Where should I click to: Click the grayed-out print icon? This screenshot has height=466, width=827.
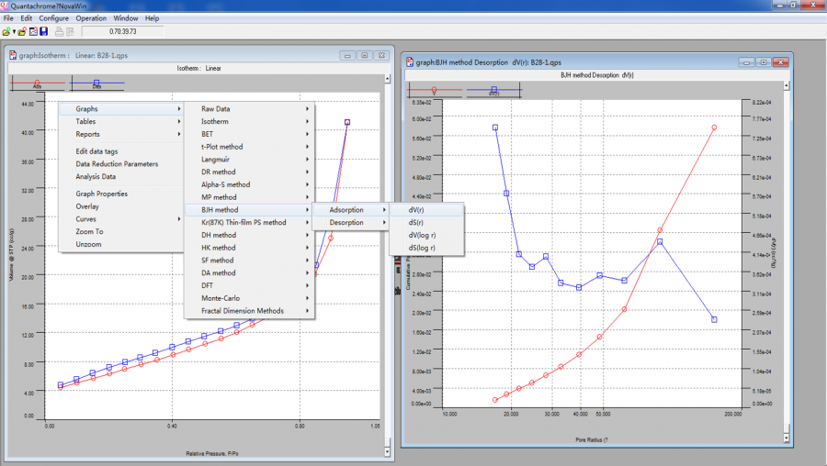tap(60, 31)
